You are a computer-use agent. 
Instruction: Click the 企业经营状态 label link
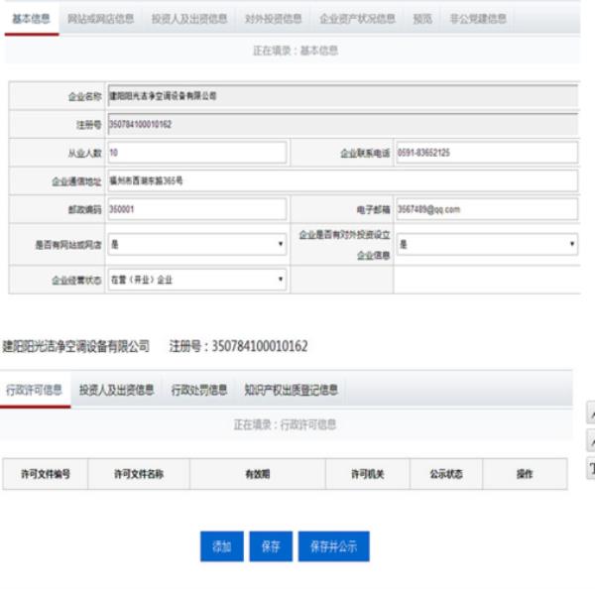coord(76,280)
